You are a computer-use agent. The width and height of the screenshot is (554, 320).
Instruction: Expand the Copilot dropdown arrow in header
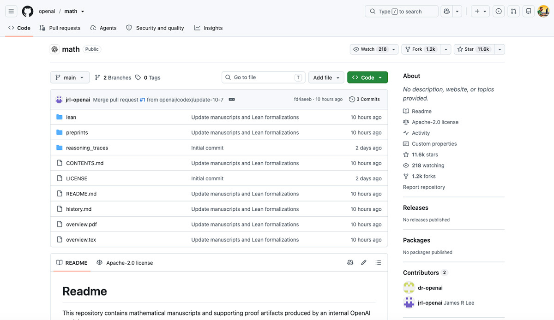click(457, 12)
